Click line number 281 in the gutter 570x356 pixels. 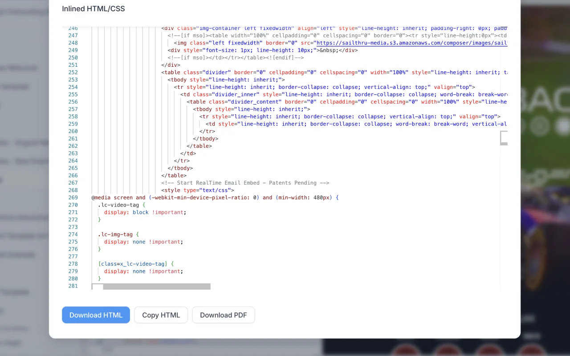point(73,286)
